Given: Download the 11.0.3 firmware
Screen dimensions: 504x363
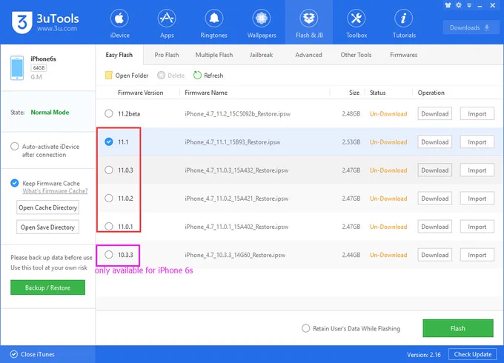Looking at the screenshot, I should pyautogui.click(x=434, y=170).
